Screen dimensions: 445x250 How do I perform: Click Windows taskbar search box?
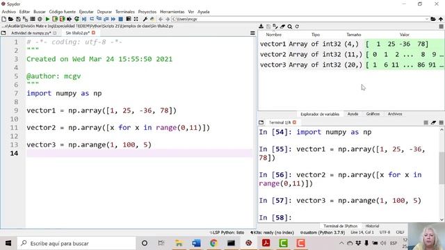coord(76,243)
